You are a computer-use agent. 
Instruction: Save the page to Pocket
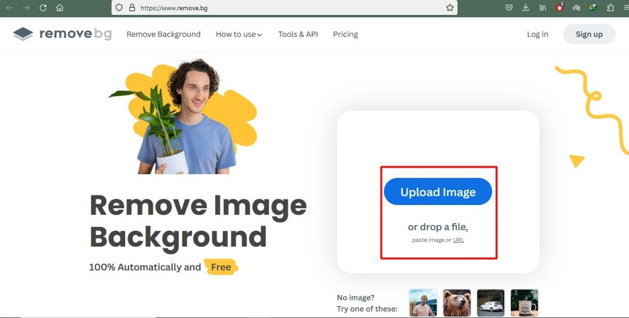[x=509, y=7]
